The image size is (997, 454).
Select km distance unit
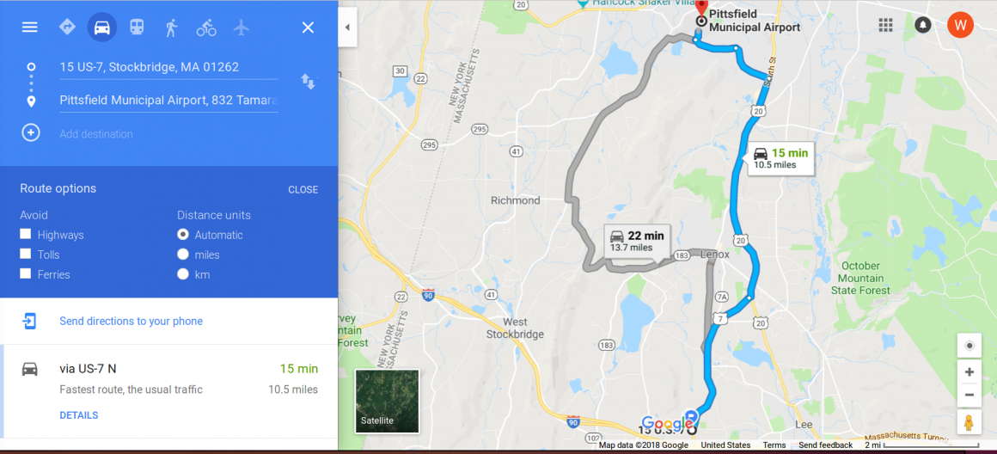tap(183, 274)
